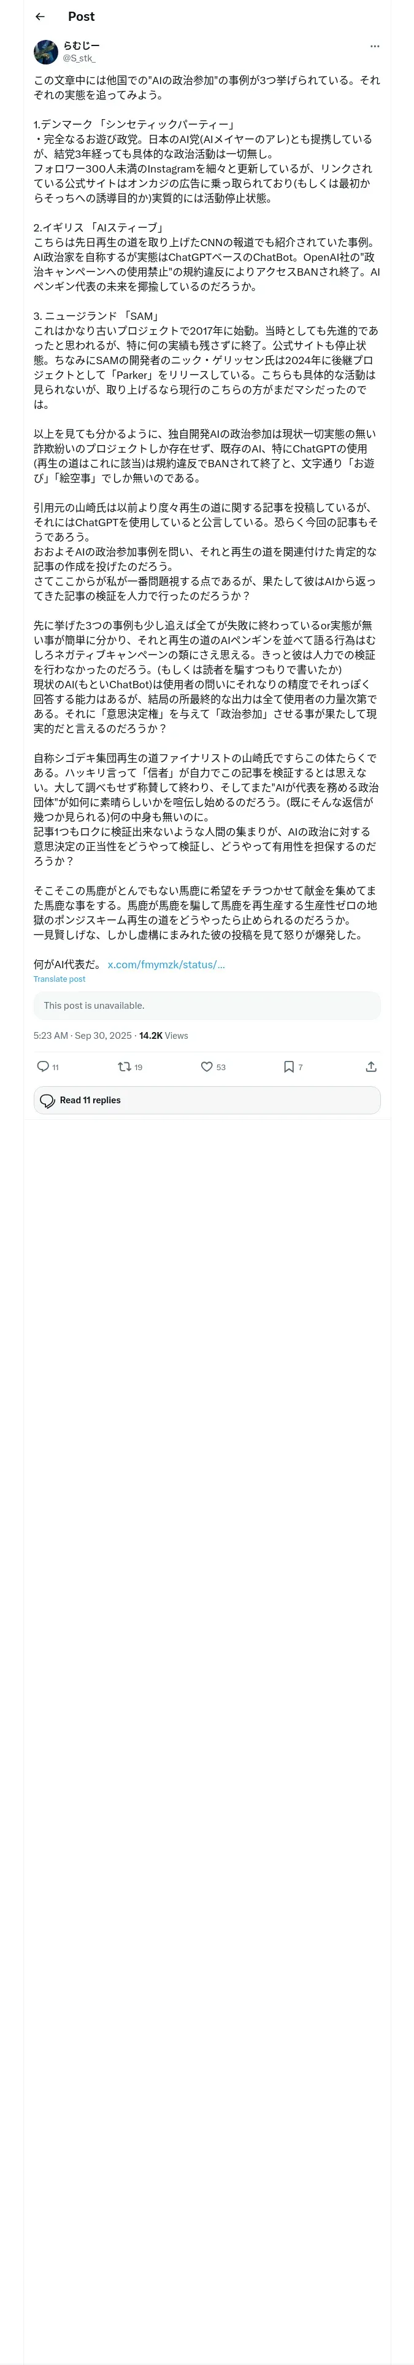Open the share menu icon

pos(371,1066)
